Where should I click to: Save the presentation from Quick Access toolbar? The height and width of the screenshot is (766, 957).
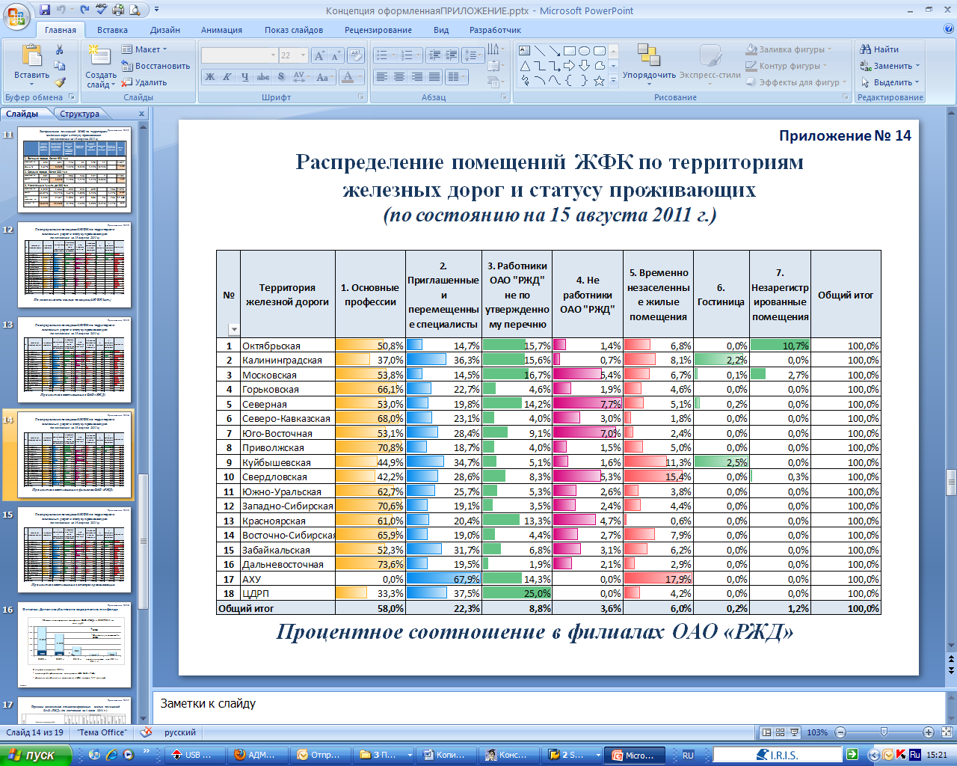point(45,10)
